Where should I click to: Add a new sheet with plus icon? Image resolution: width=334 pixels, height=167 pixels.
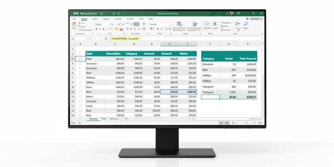point(126,119)
